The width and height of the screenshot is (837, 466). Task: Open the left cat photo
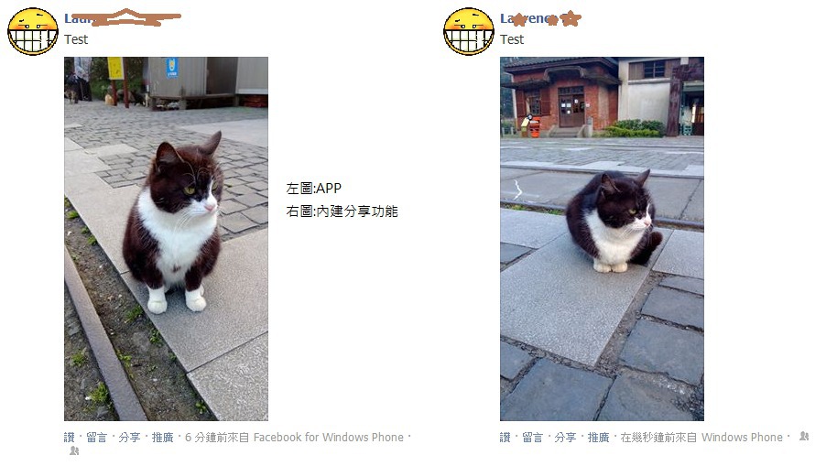(x=166, y=239)
